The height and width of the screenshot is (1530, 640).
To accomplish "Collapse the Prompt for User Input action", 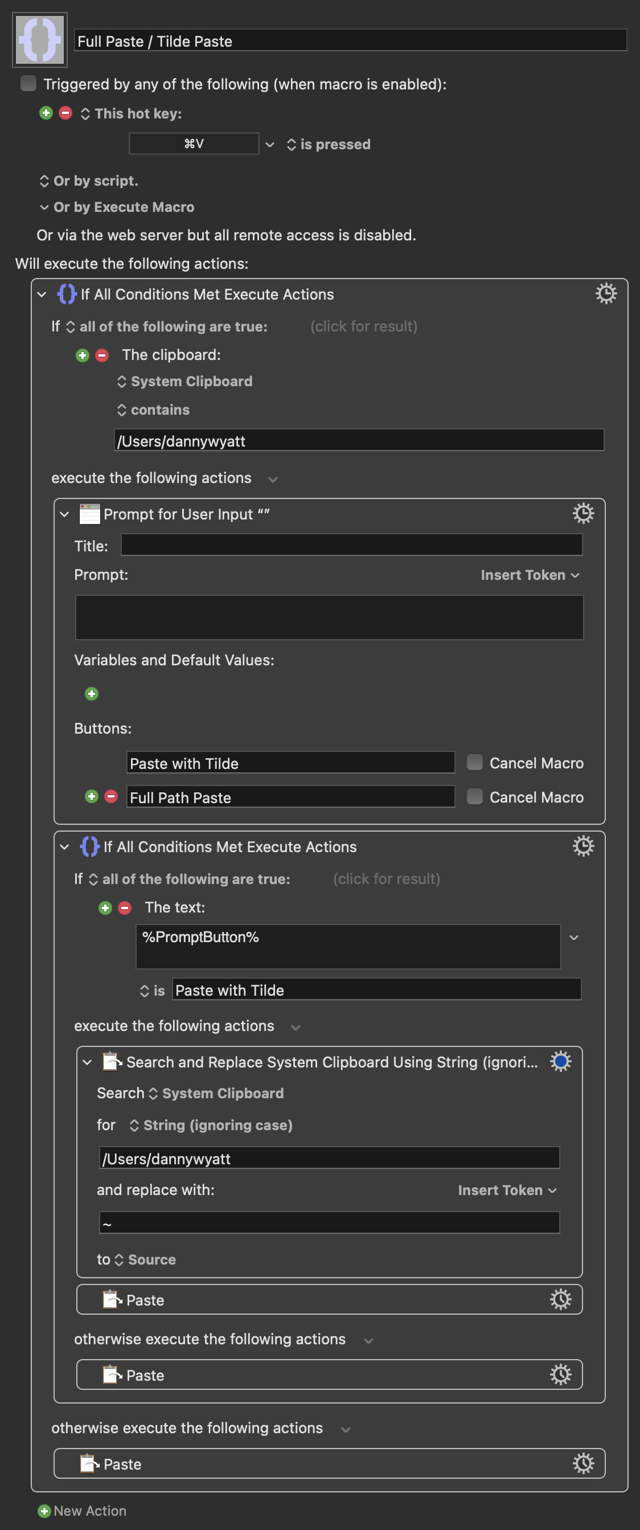I will [65, 514].
